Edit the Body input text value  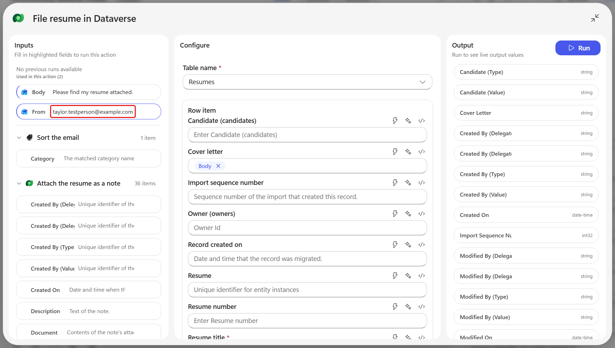[93, 92]
